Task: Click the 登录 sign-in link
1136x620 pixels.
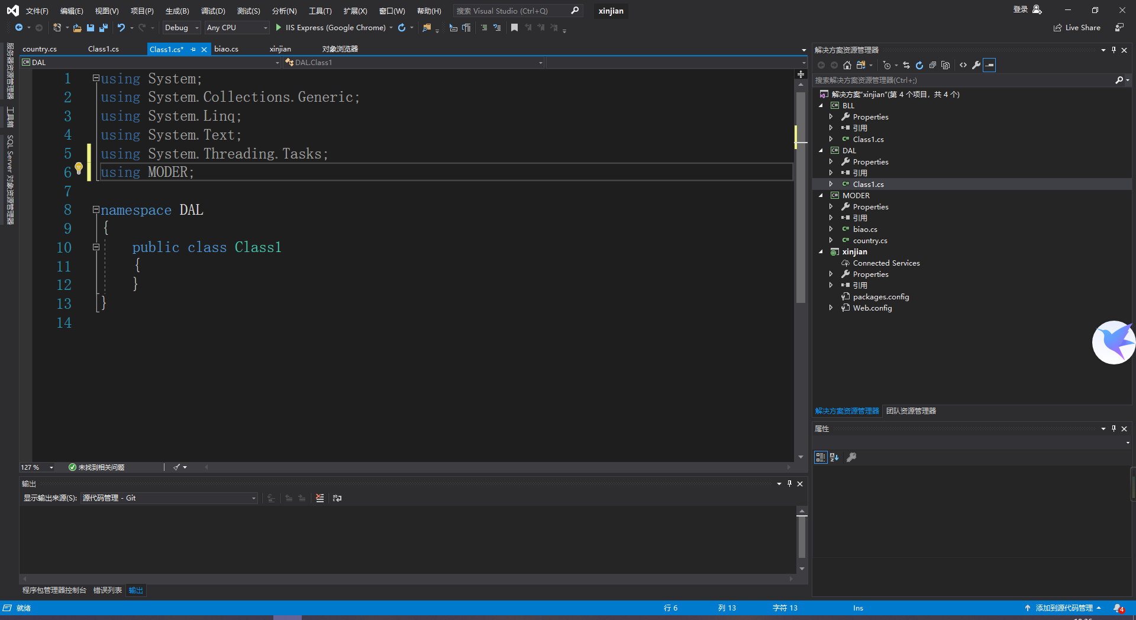Action: (1020, 9)
